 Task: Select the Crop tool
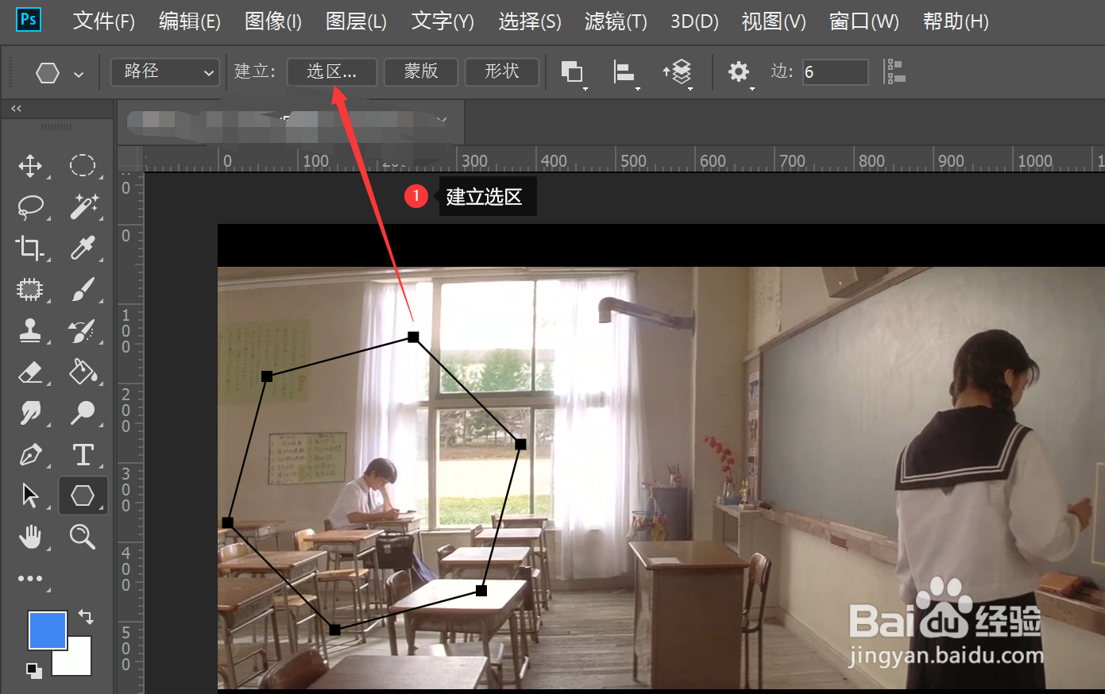[x=30, y=248]
